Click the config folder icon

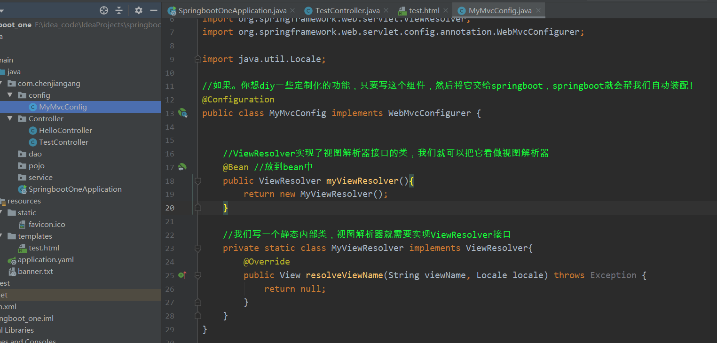point(22,95)
